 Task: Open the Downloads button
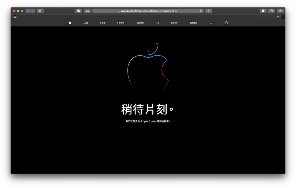pos(263,11)
